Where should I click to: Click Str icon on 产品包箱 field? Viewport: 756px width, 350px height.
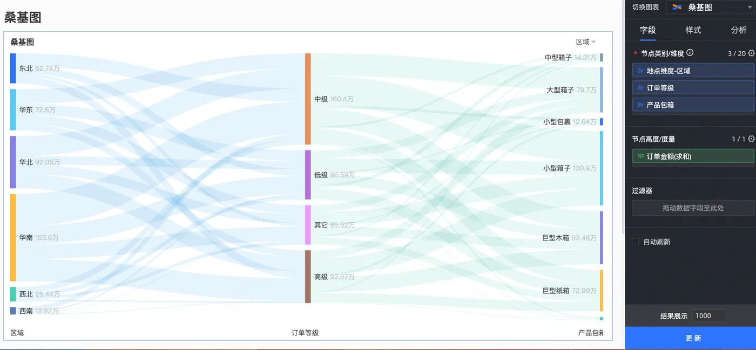coord(640,105)
